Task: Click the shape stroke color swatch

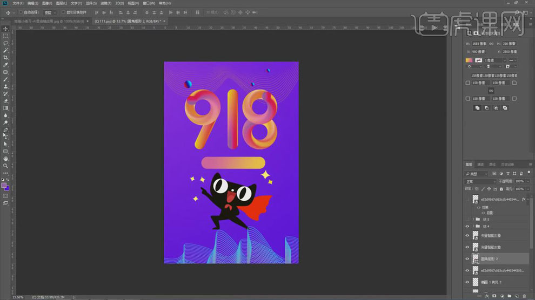Action: click(478, 60)
